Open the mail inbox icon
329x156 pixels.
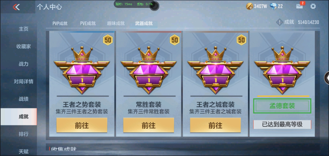pyautogui.click(x=299, y=6)
